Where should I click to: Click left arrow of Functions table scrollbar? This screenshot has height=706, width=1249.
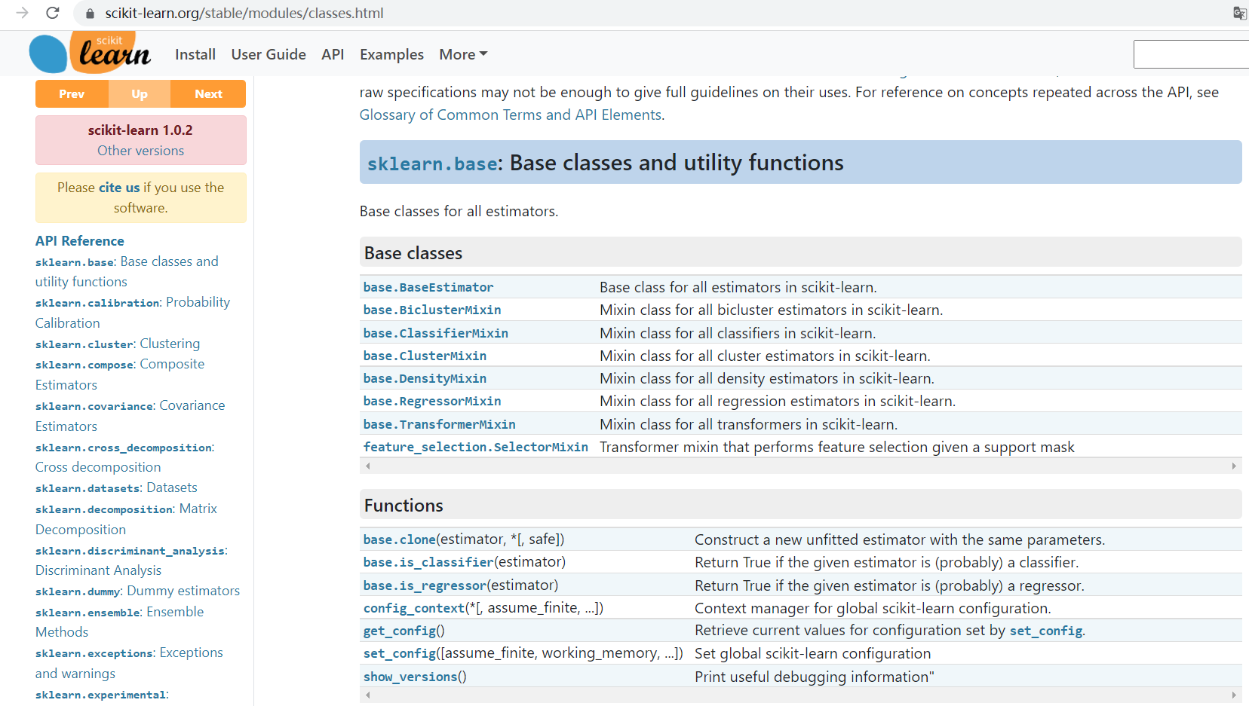point(368,695)
